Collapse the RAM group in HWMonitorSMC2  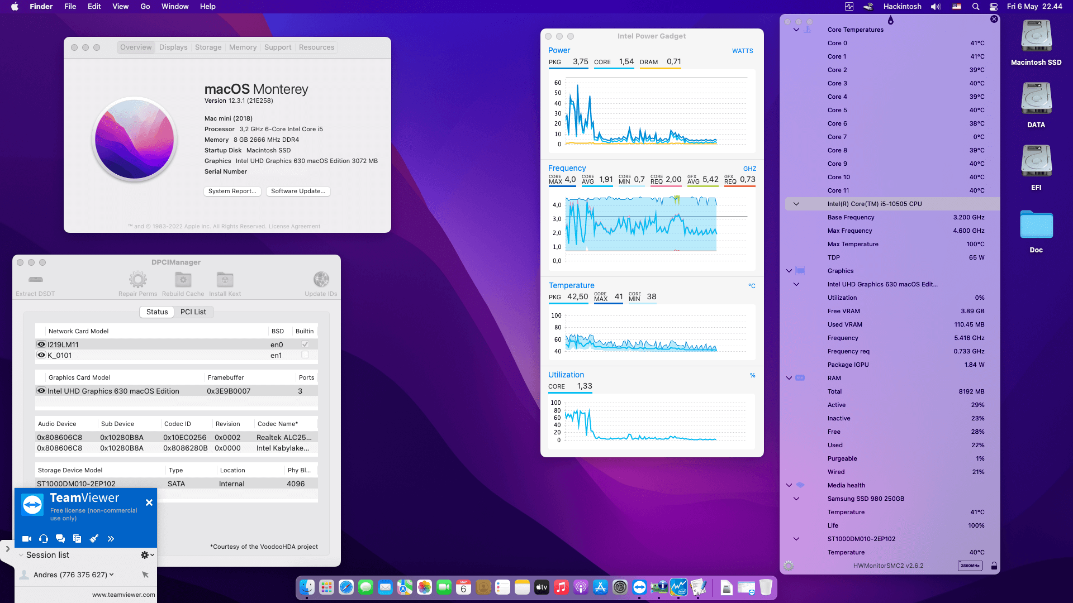click(x=789, y=378)
